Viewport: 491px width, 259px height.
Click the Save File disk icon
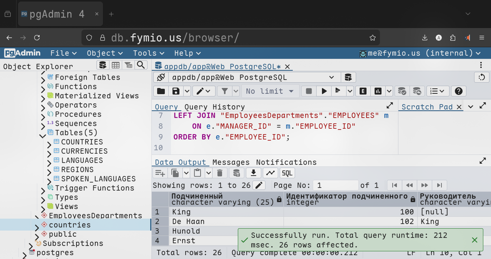pos(176,91)
